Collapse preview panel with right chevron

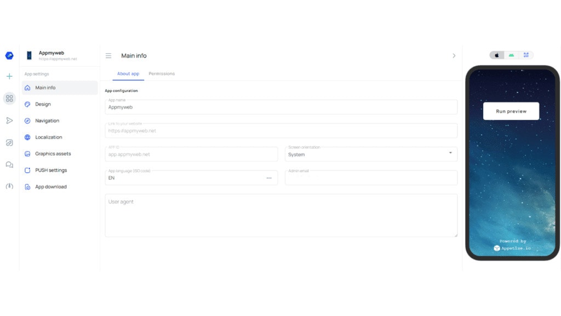click(454, 56)
